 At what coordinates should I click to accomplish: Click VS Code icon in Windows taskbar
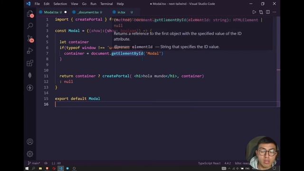(x=61, y=168)
